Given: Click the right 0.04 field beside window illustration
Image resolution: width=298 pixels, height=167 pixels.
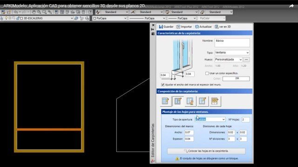Looking at the screenshot, I should (x=190, y=74).
